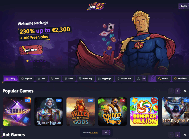This screenshot has height=139, width=189.
Task: Switch to the Lobby tab
Action: [11, 79]
